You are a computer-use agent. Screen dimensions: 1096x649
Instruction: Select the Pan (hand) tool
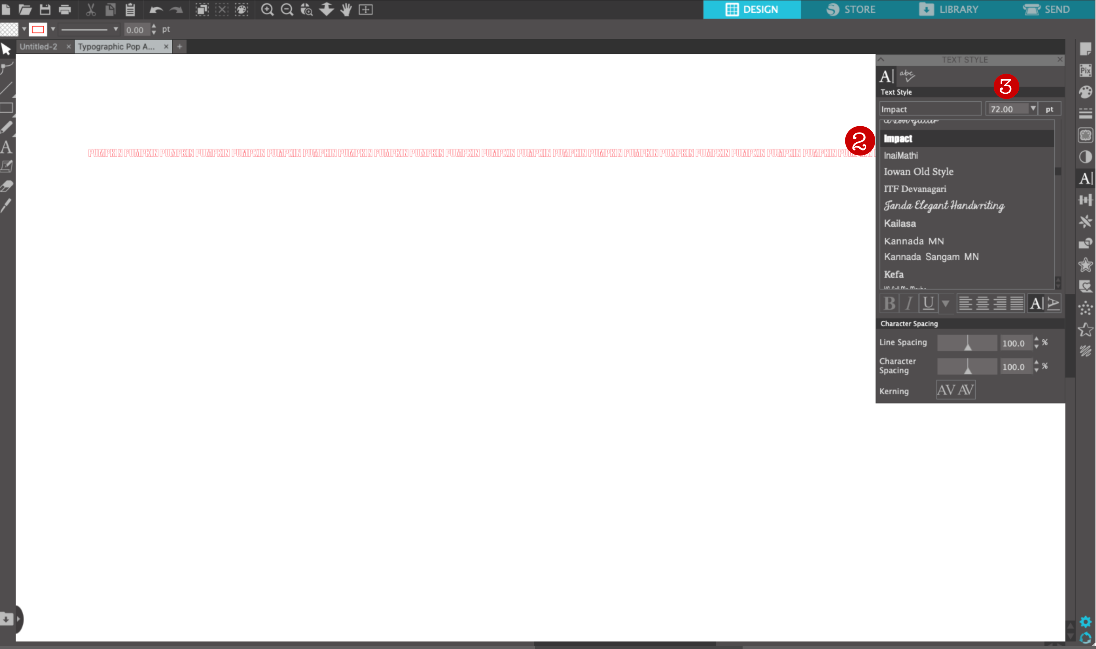point(346,9)
